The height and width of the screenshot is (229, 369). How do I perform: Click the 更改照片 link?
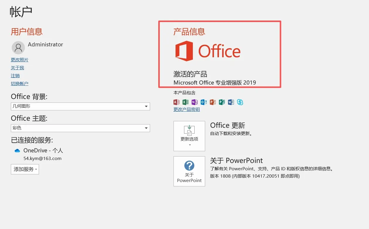(x=19, y=60)
